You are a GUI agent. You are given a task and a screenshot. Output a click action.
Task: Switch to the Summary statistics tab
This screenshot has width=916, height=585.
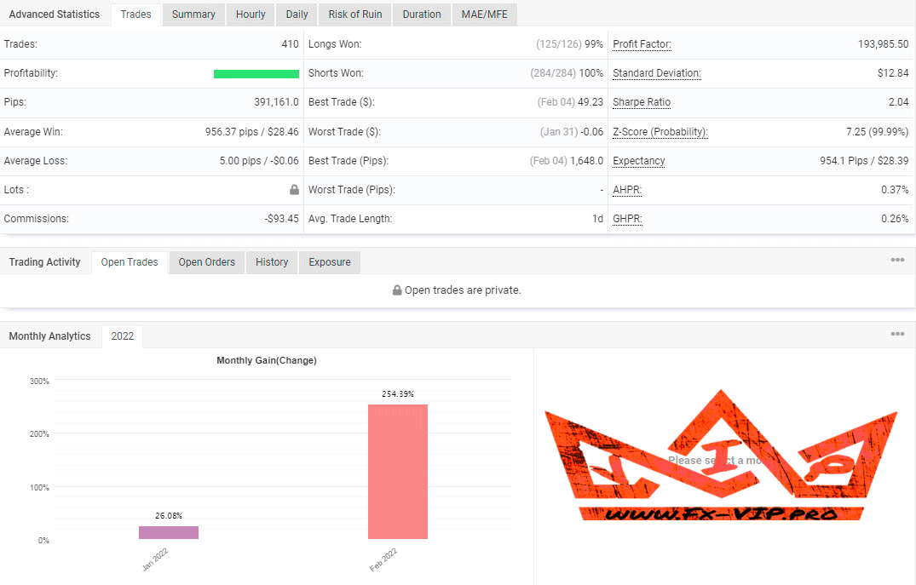pyautogui.click(x=193, y=14)
